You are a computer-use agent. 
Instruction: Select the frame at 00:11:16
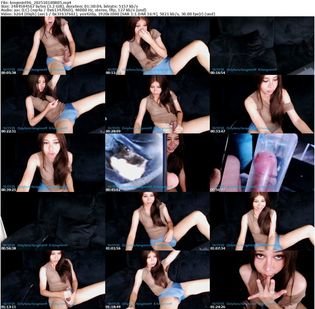click(157, 46)
